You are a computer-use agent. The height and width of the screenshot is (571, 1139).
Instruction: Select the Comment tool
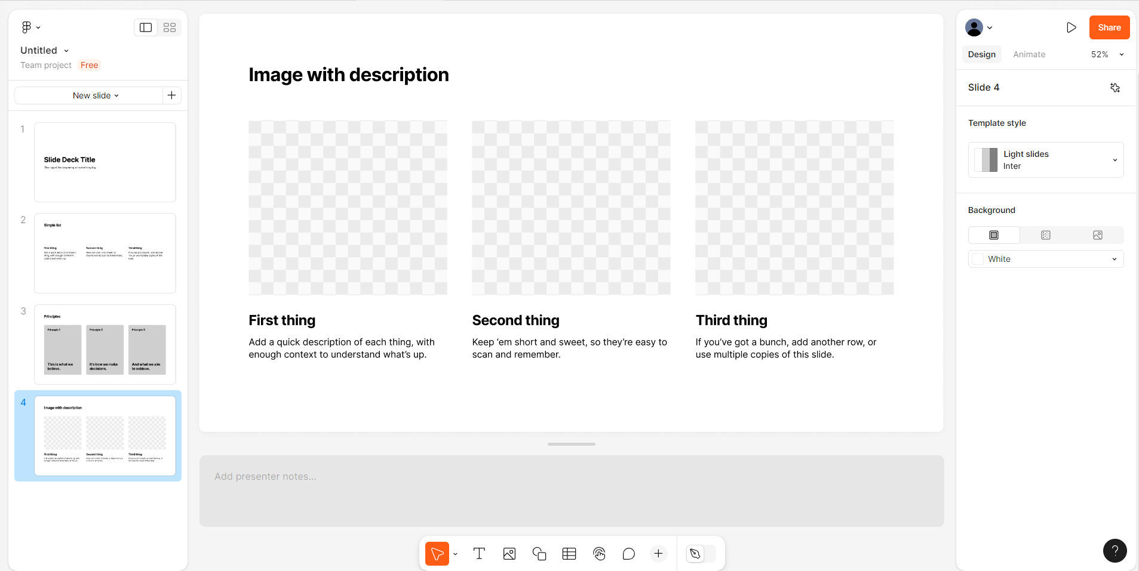[x=629, y=554]
